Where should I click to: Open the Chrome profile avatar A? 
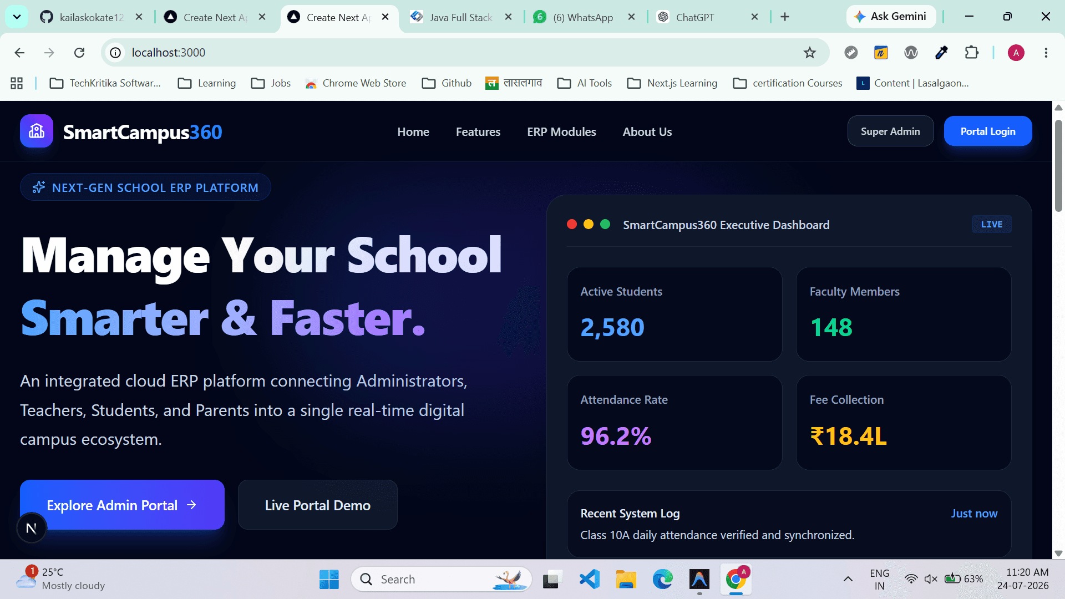tap(1016, 53)
